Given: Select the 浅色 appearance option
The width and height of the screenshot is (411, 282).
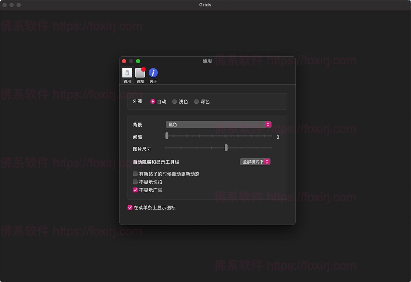Looking at the screenshot, I should (x=175, y=101).
